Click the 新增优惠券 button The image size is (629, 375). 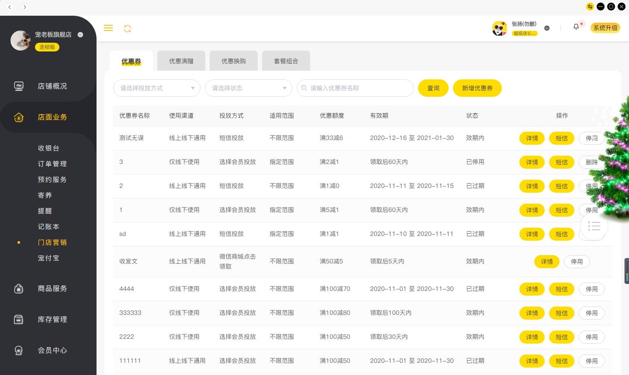pos(477,88)
